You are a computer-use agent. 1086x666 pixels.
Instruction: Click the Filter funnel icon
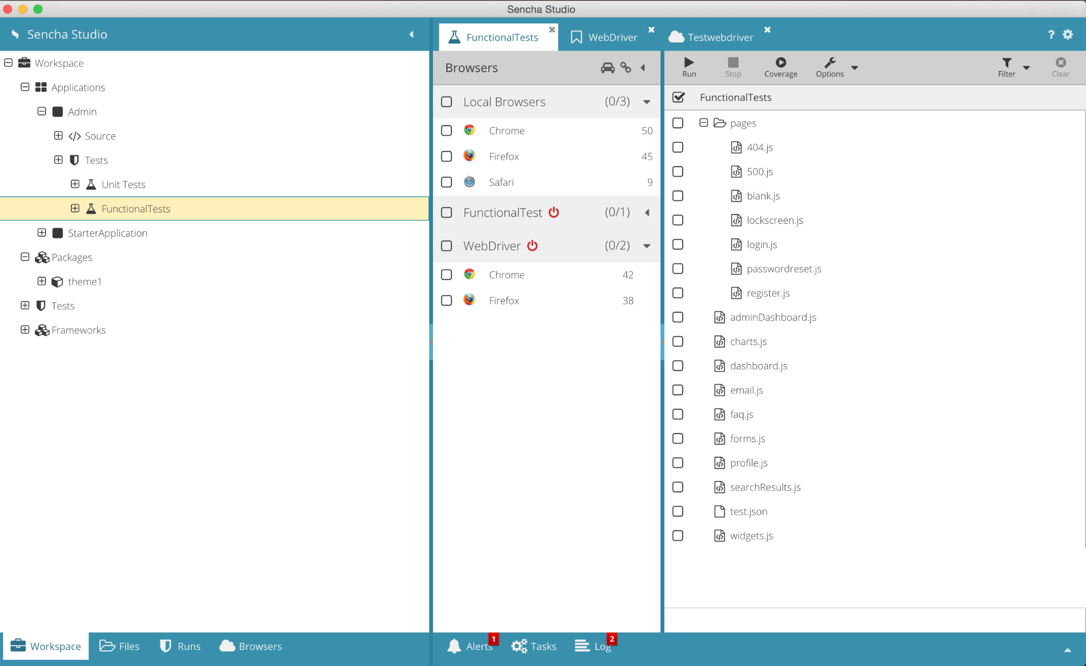click(x=1007, y=62)
